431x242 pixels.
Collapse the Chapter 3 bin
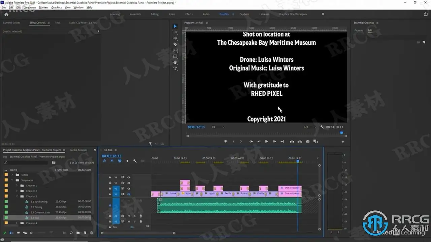point(17,196)
